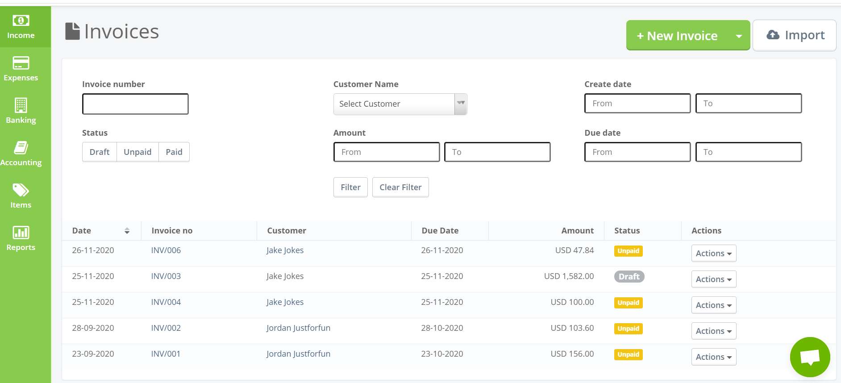This screenshot has height=383, width=841.
Task: Toggle the Paid status filter
Action: (174, 152)
